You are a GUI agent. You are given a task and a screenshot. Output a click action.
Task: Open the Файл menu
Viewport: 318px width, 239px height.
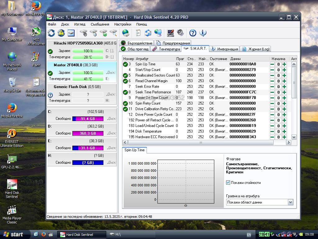[x=52, y=24]
